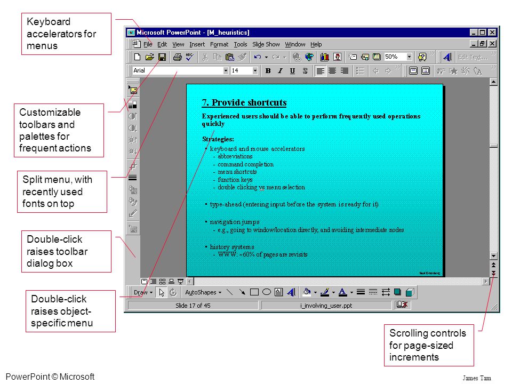Viewport: 512px width, 384px height.
Task: Click the Shadow icon in the Draw toolbar
Action: coord(397,292)
